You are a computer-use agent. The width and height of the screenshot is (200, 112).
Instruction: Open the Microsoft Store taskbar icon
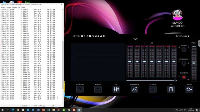click(x=23, y=110)
